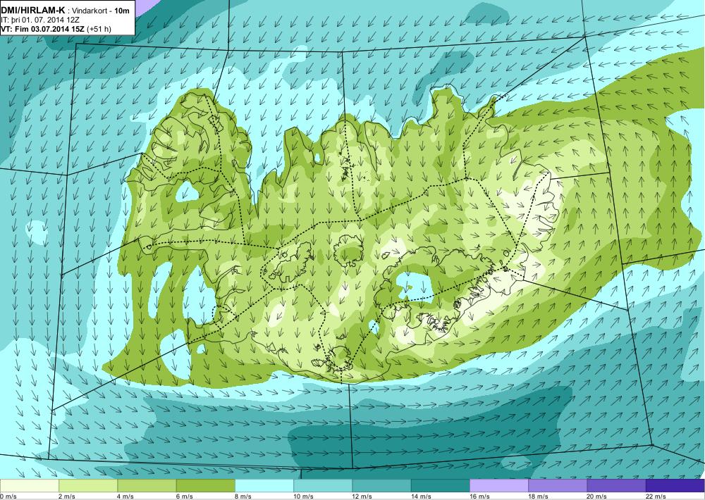This screenshot has width=705, height=500.
Task: Click the olive green 6–8 m/s legend swatch
Action: [x=205, y=486]
